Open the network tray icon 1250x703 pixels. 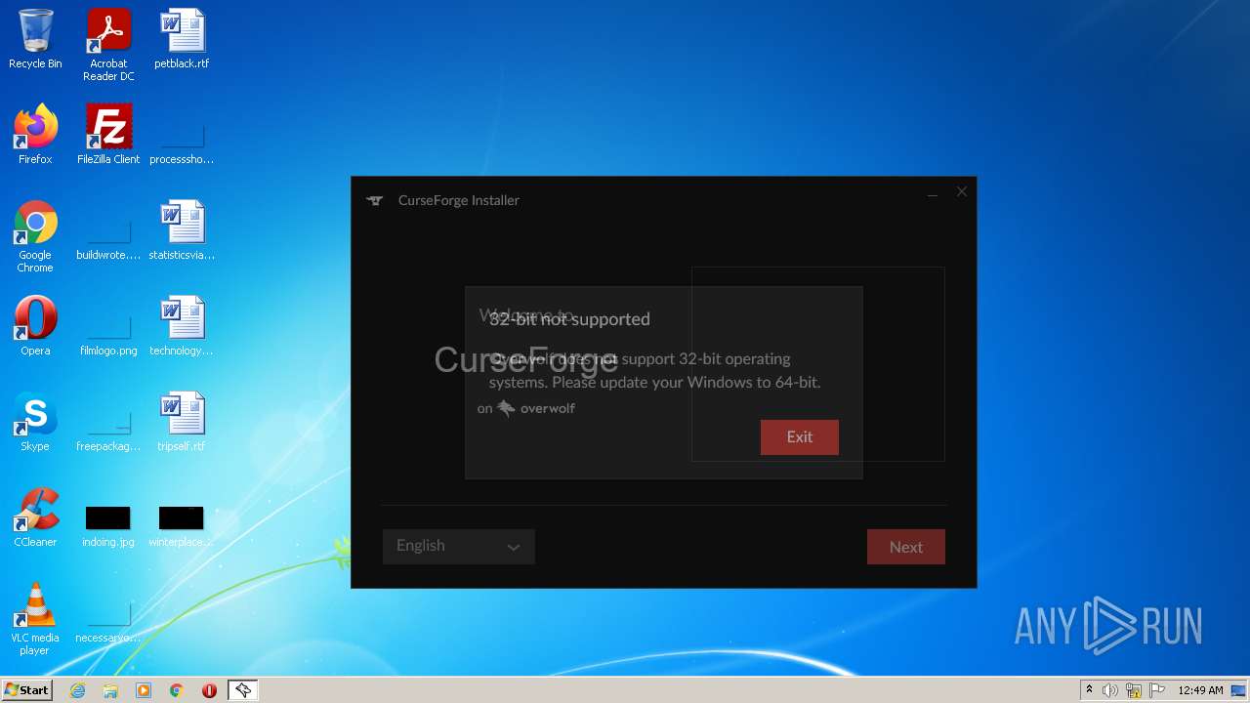point(1134,690)
